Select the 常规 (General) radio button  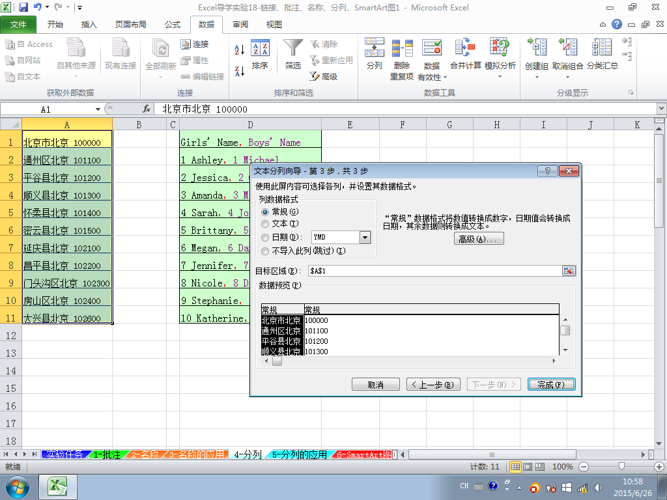[x=265, y=212]
